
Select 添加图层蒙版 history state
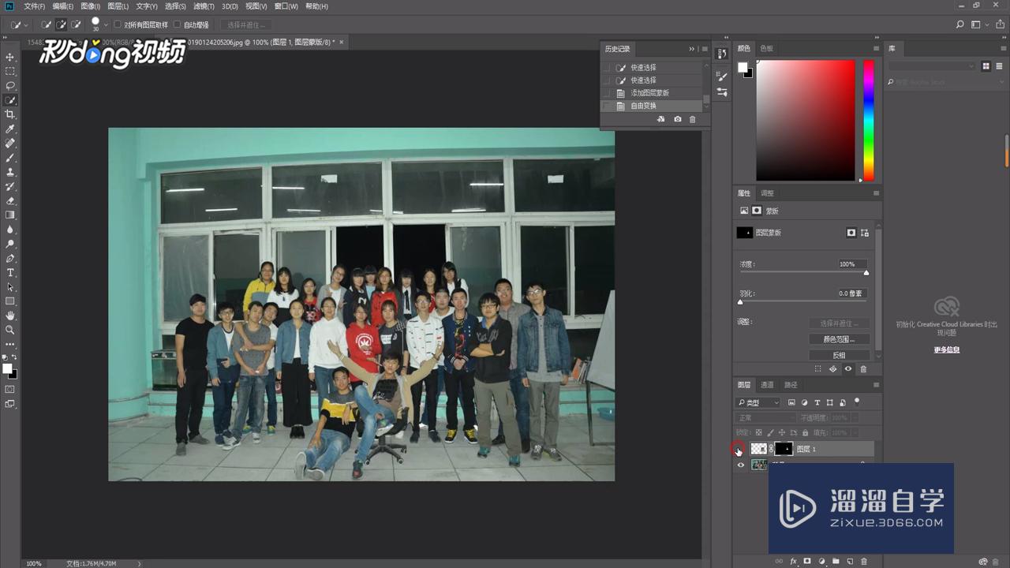tap(652, 93)
